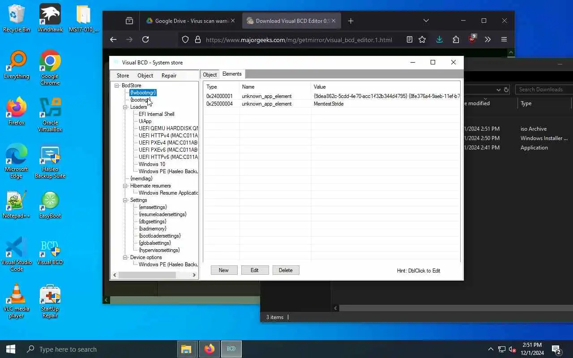This screenshot has width=573, height=358.
Task: Open Visual Studio Code shortcut
Action: [x=17, y=254]
